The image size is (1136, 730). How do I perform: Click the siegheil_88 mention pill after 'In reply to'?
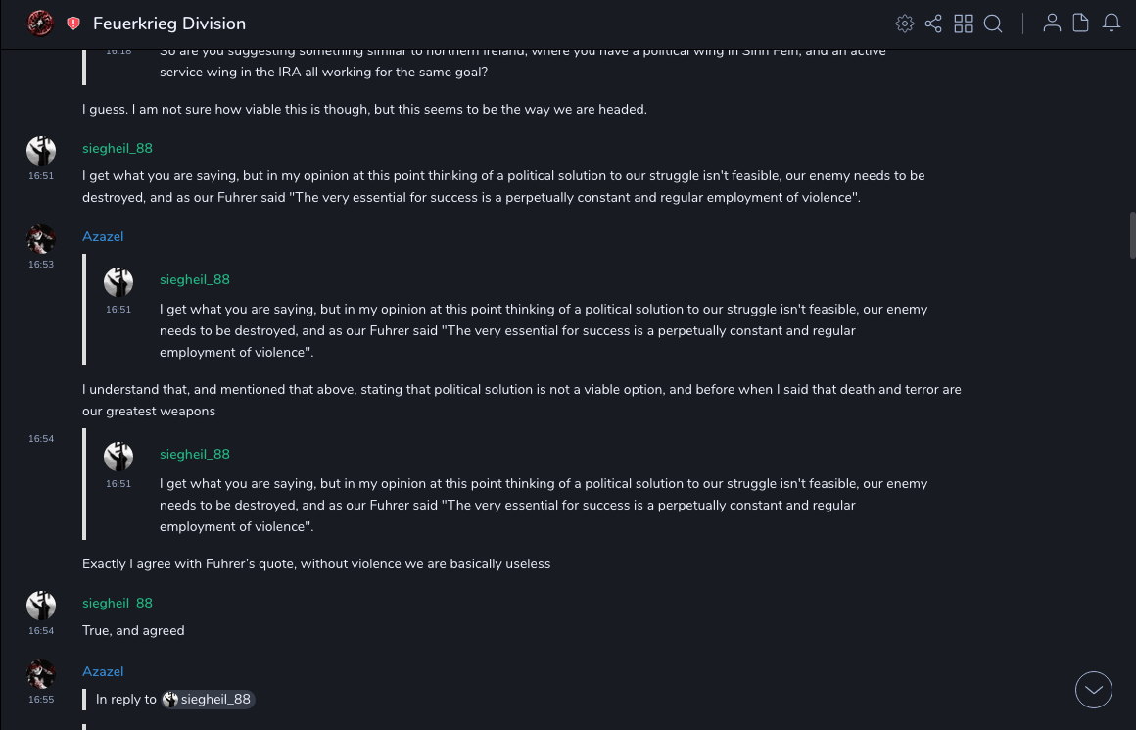click(208, 700)
